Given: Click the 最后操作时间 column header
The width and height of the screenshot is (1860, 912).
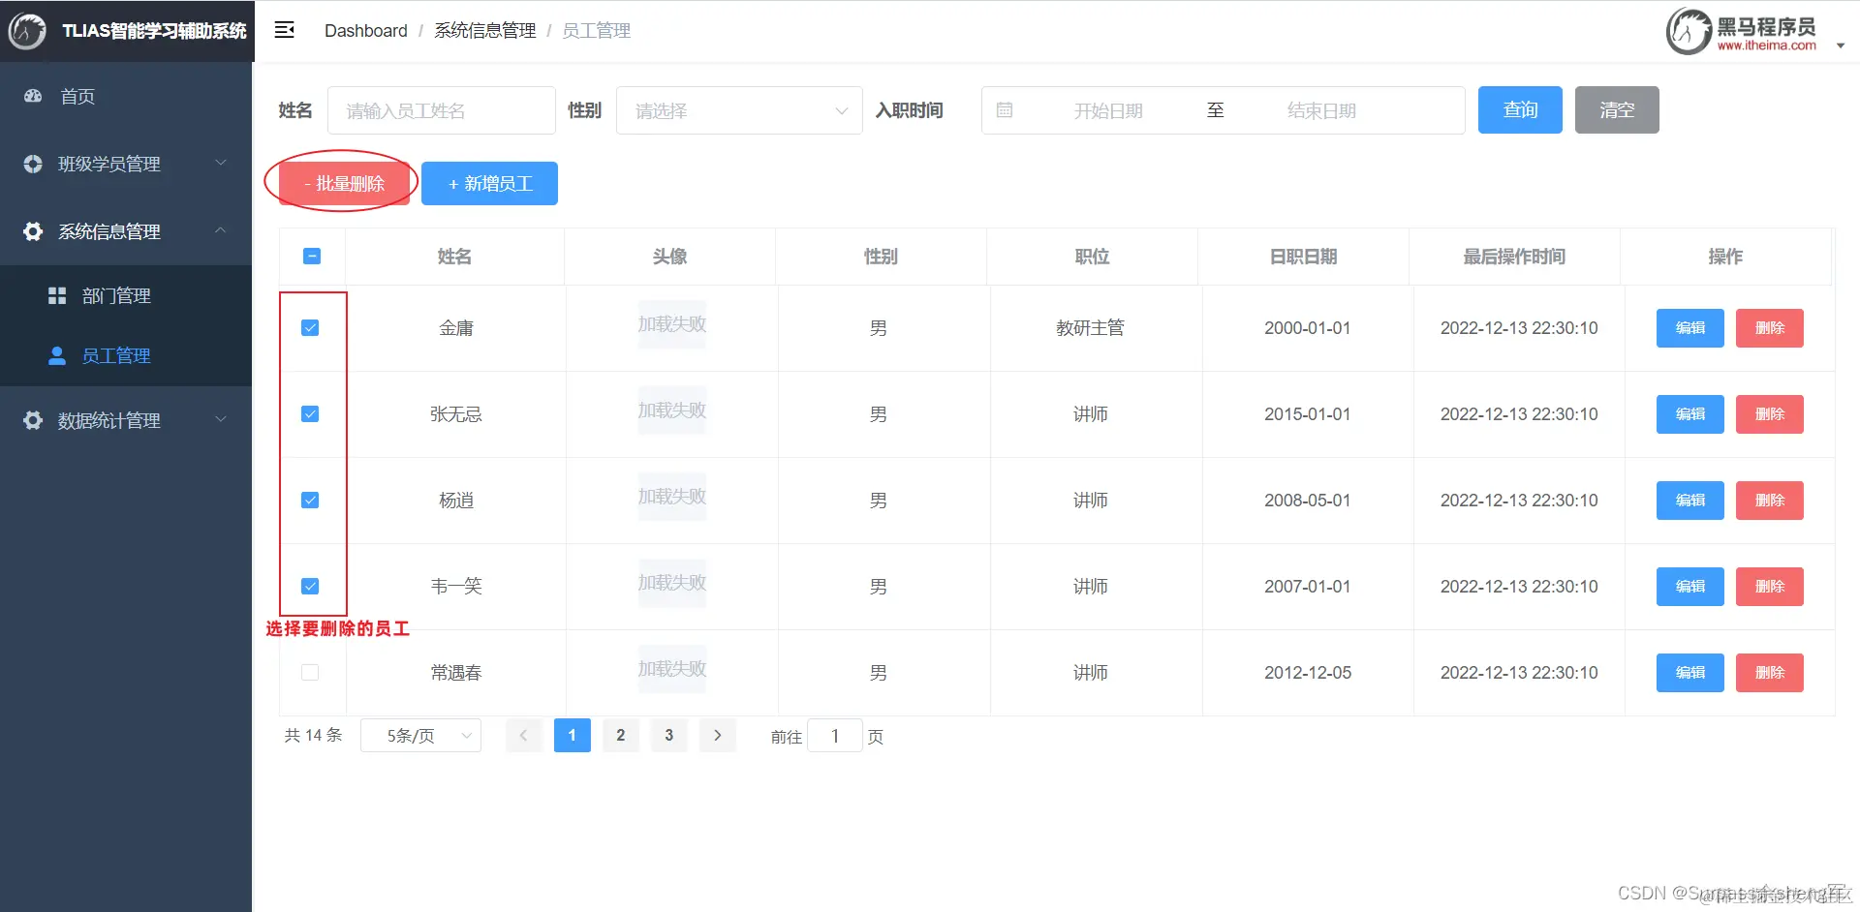Looking at the screenshot, I should [1514, 257].
